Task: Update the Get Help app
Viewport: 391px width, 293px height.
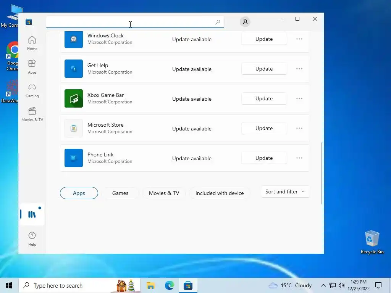Action: click(264, 69)
